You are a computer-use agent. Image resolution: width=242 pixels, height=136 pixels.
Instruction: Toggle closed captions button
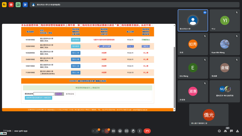coord(113,131)
